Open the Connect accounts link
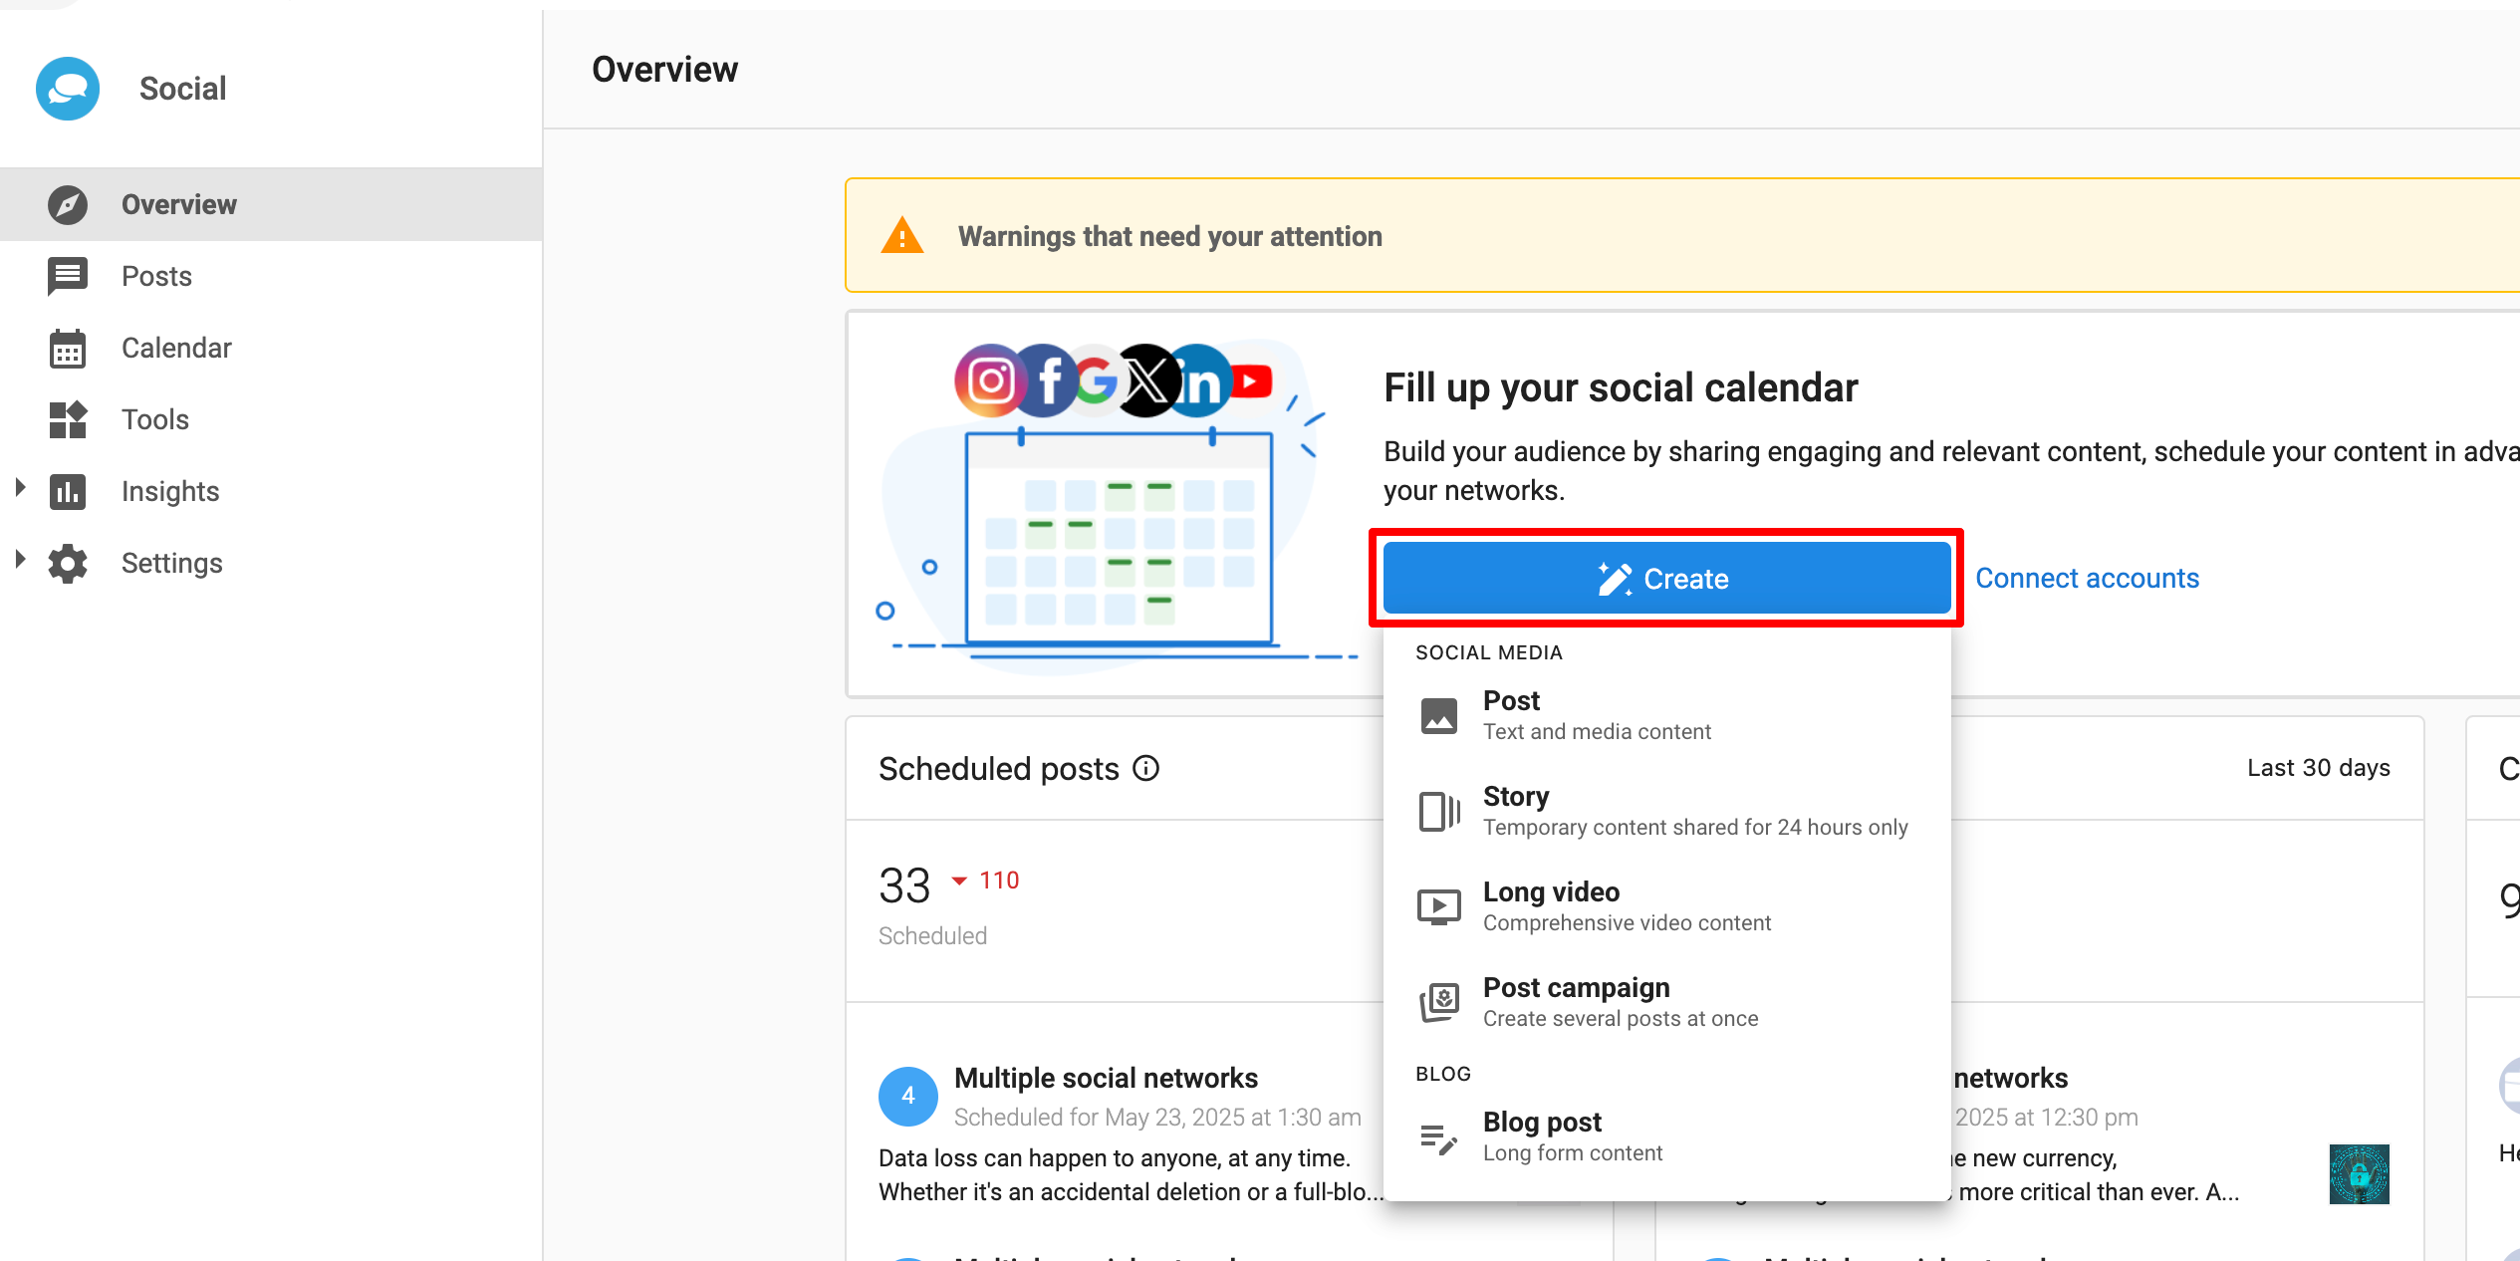Image resolution: width=2520 pixels, height=1261 pixels. click(2088, 578)
